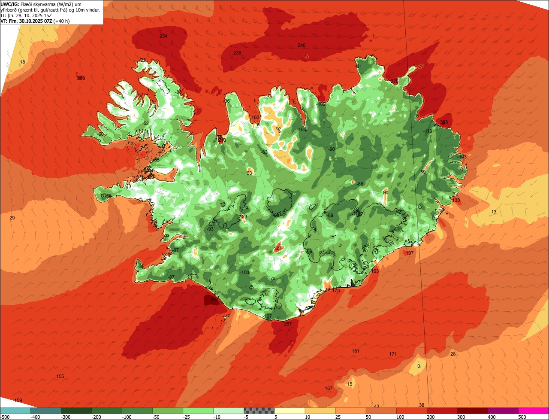Click the 133 value on the southeast coast

(x=456, y=201)
